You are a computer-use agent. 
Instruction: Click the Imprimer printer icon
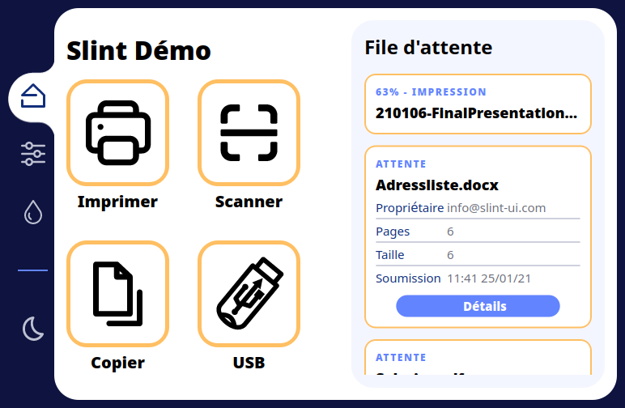tap(118, 133)
